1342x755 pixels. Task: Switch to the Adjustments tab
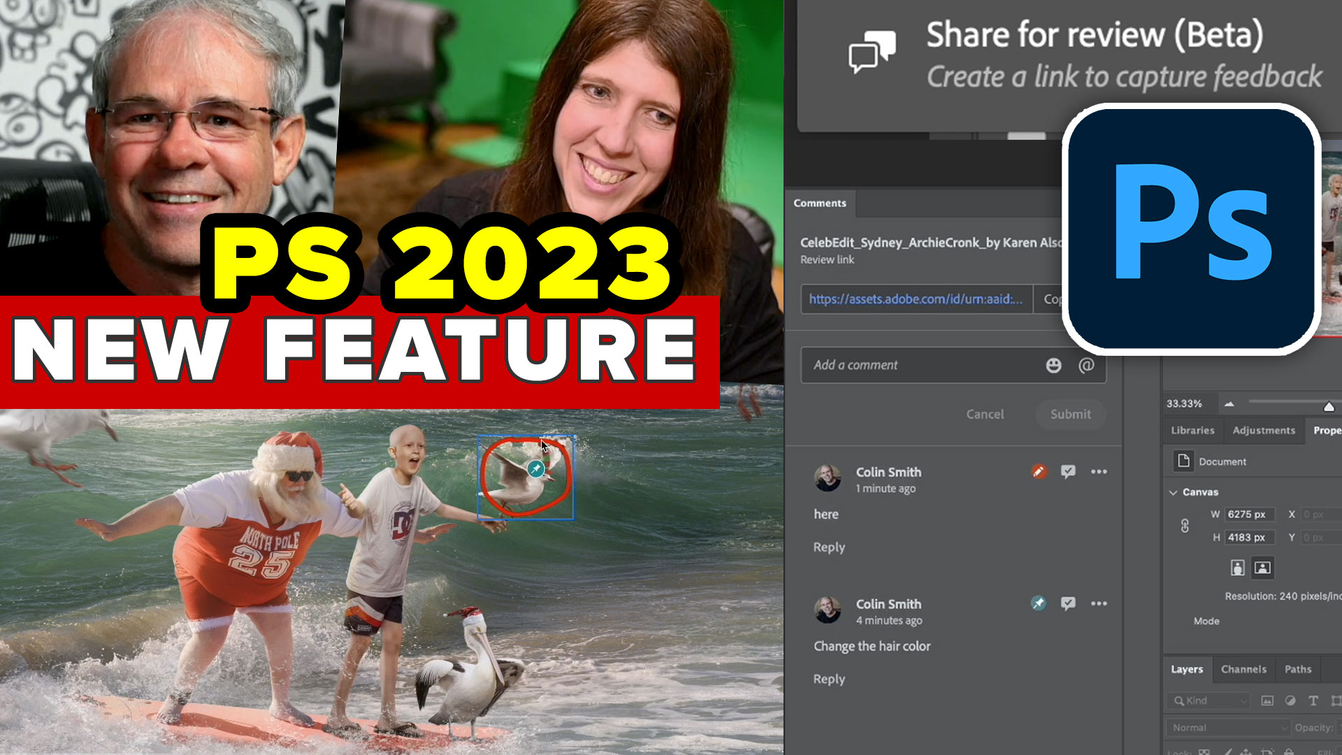[1264, 430]
